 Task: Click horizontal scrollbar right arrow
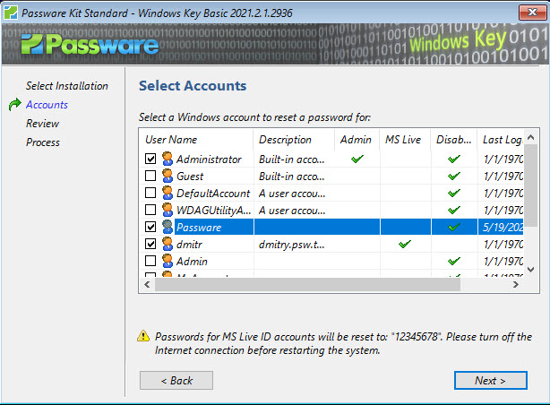(516, 284)
